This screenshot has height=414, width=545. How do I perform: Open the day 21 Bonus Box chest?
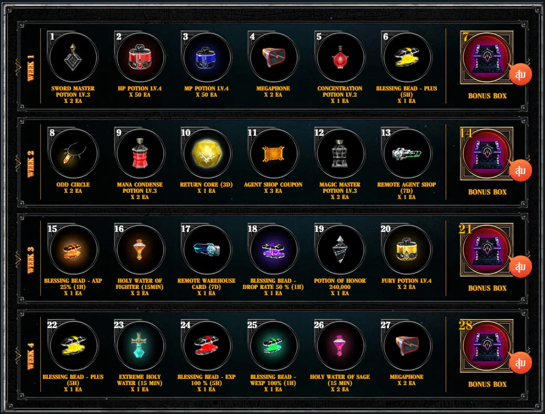click(487, 250)
